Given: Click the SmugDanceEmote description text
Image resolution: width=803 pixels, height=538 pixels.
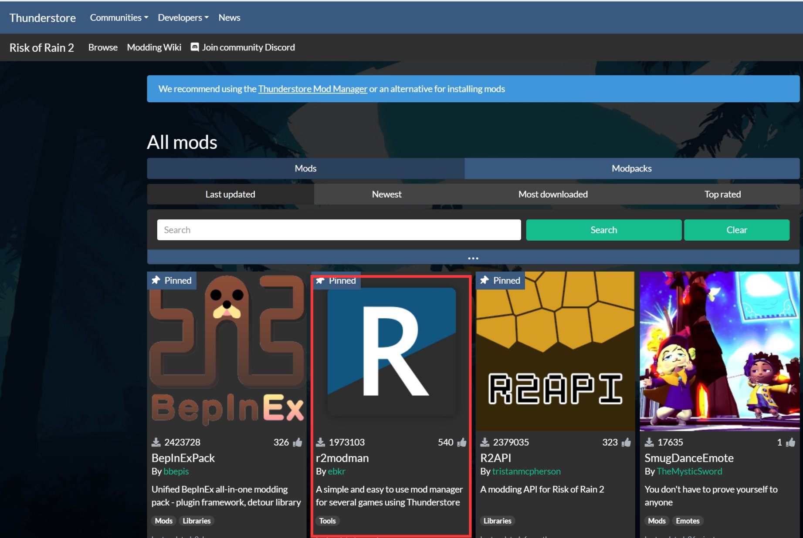Looking at the screenshot, I should point(711,496).
